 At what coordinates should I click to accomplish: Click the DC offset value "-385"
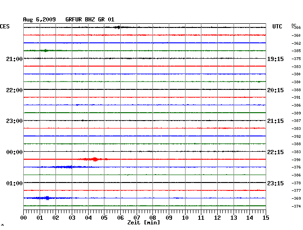pyautogui.click(x=296, y=51)
